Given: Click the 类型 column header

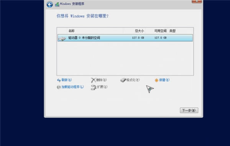Looking at the screenshot, I should [172, 31].
